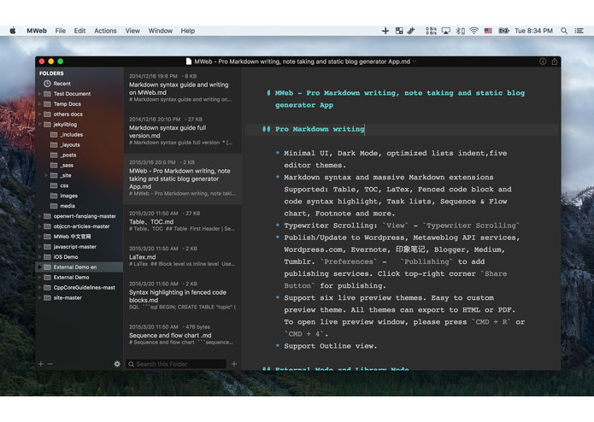The image size is (594, 422).
Task: Open the sidebar gear settings icon
Action: (117, 364)
